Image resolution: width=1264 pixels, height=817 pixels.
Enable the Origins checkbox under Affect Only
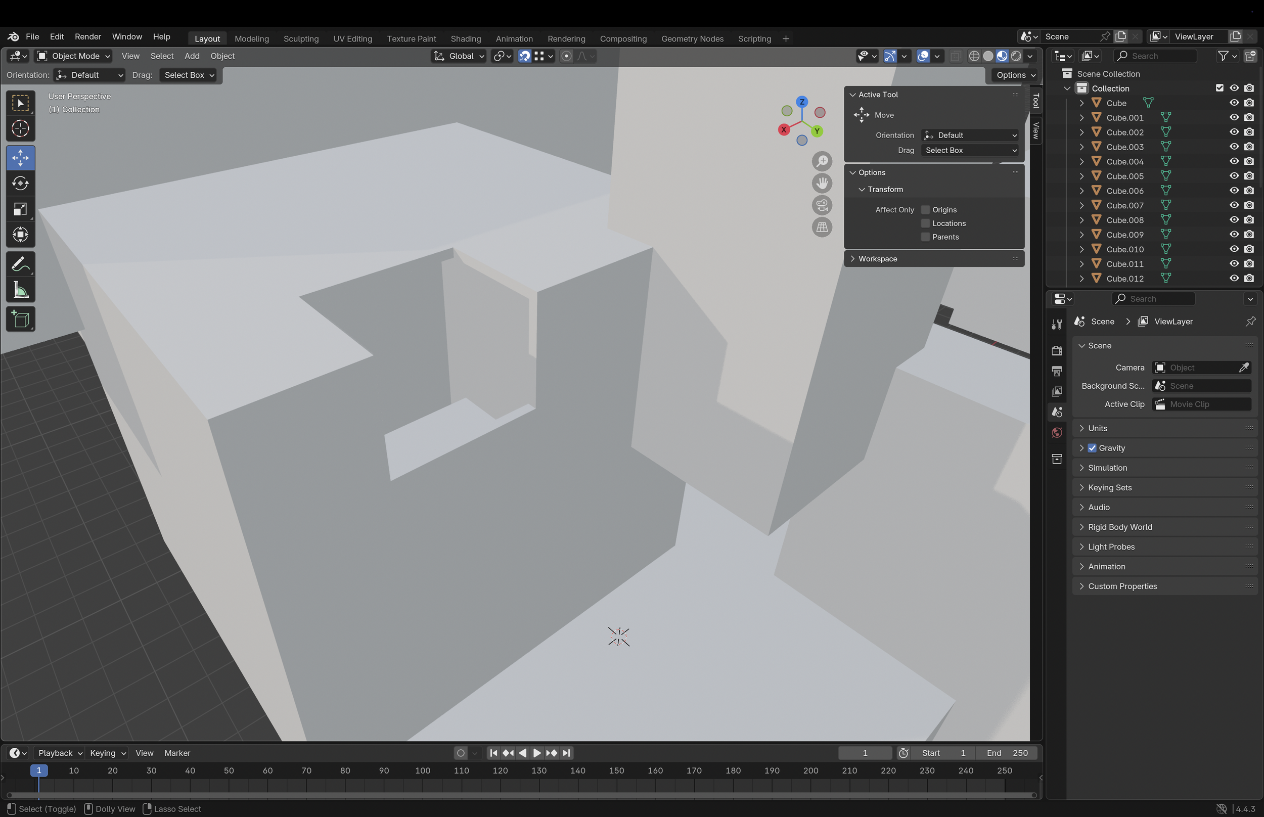(x=926, y=210)
